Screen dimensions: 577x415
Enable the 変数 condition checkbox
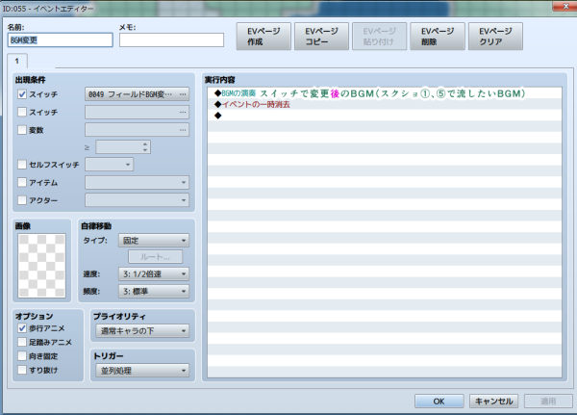click(22, 130)
